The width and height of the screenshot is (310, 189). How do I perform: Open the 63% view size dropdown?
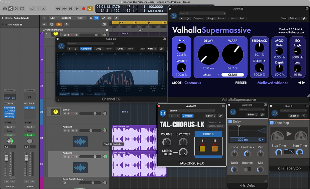coord(152,49)
